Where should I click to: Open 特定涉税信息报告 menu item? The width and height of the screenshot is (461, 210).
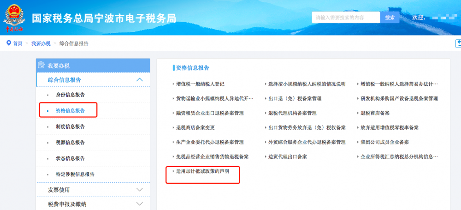click(x=75, y=174)
